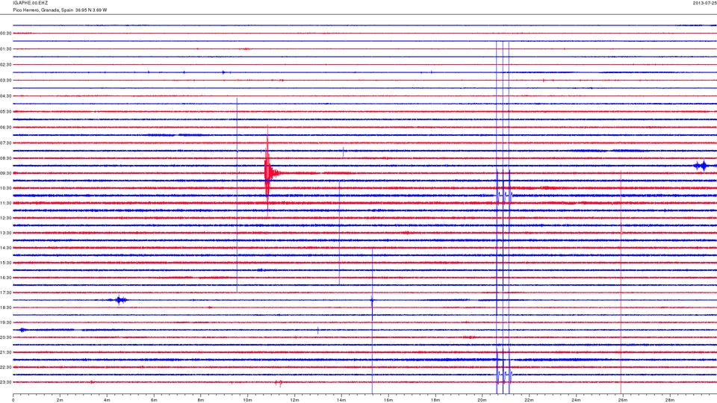Image resolution: width=717 pixels, height=403 pixels.
Task: Select the 00:30 trace time label
Action: [x=6, y=34]
